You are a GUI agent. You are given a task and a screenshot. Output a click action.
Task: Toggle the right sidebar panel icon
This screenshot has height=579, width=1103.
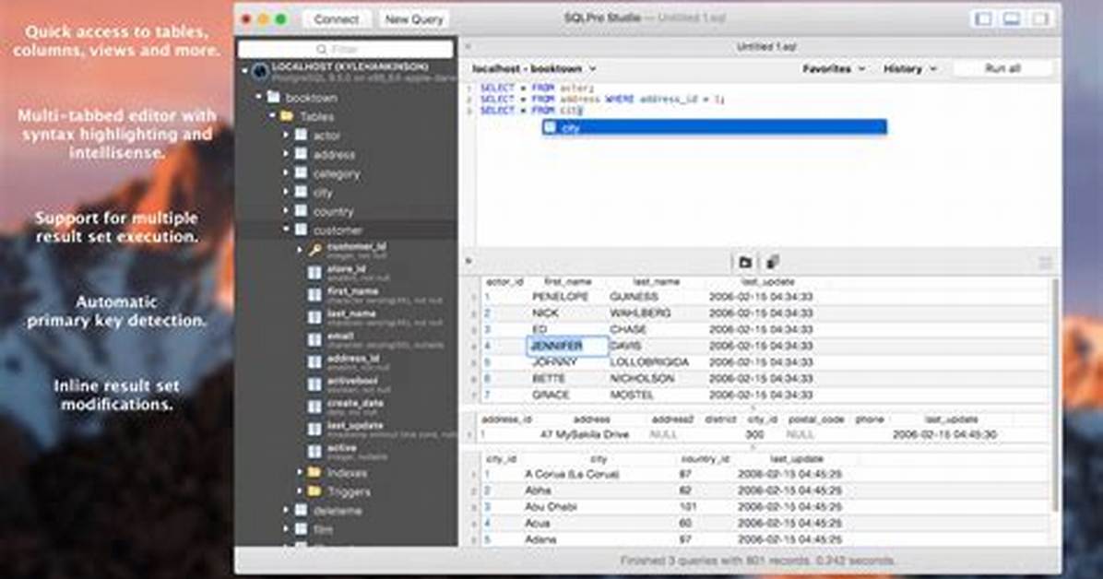tap(1039, 19)
